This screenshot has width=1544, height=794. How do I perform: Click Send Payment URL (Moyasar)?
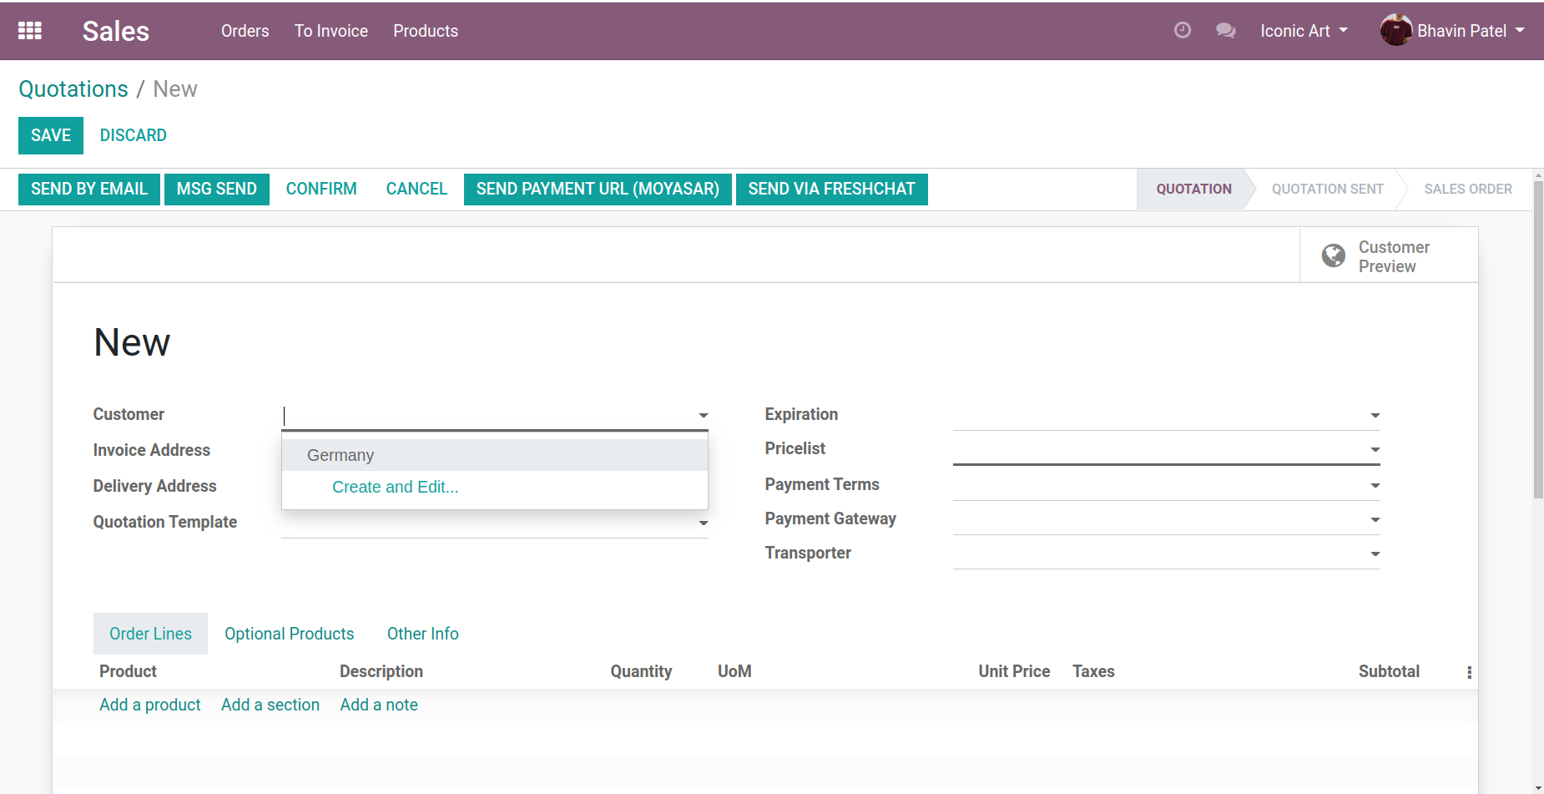tap(598, 189)
